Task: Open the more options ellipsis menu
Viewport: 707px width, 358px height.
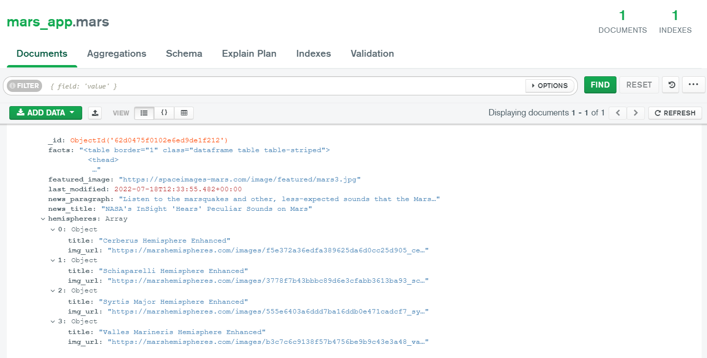Action: pos(693,85)
